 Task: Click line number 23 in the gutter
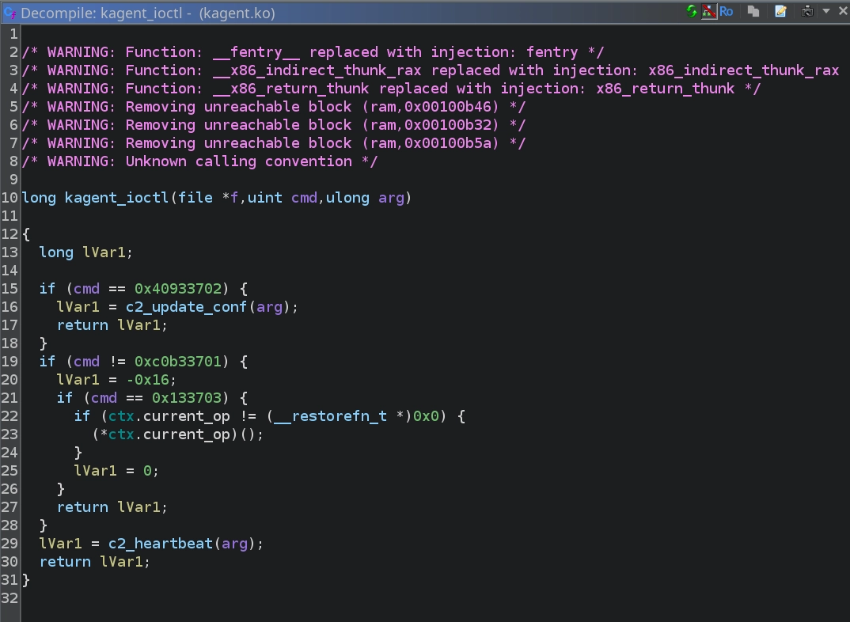tap(9, 434)
